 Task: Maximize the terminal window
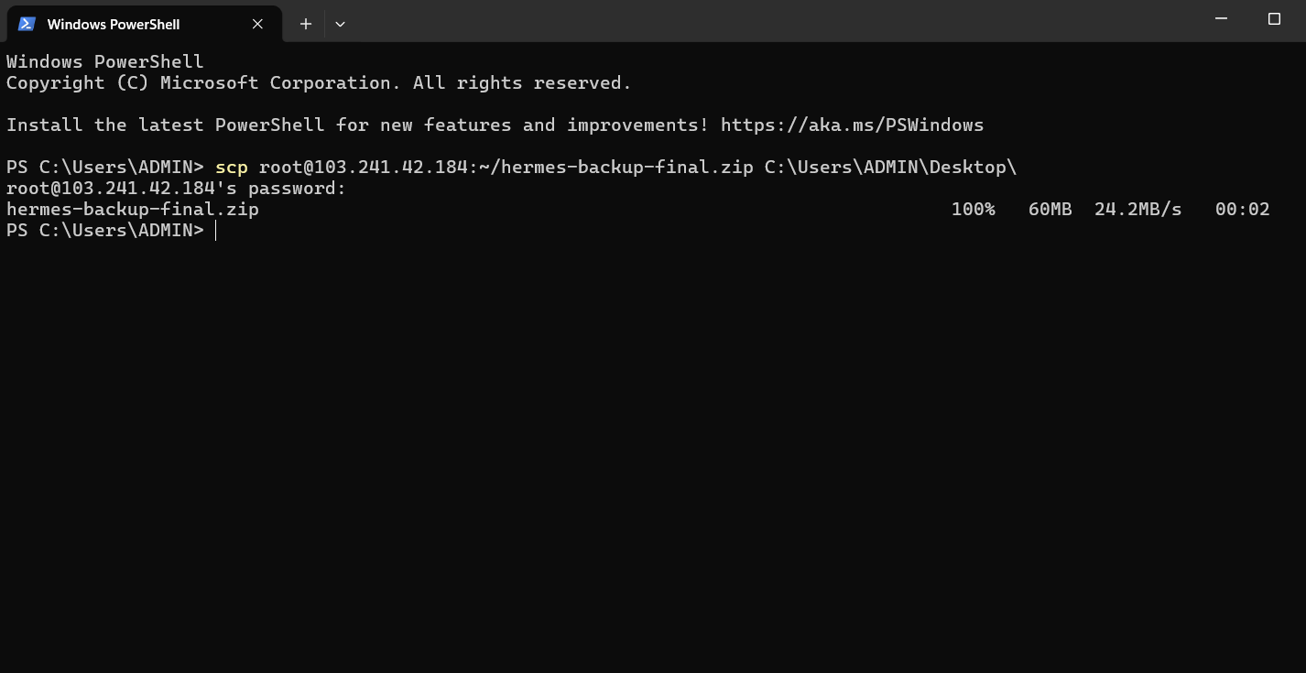(1273, 19)
